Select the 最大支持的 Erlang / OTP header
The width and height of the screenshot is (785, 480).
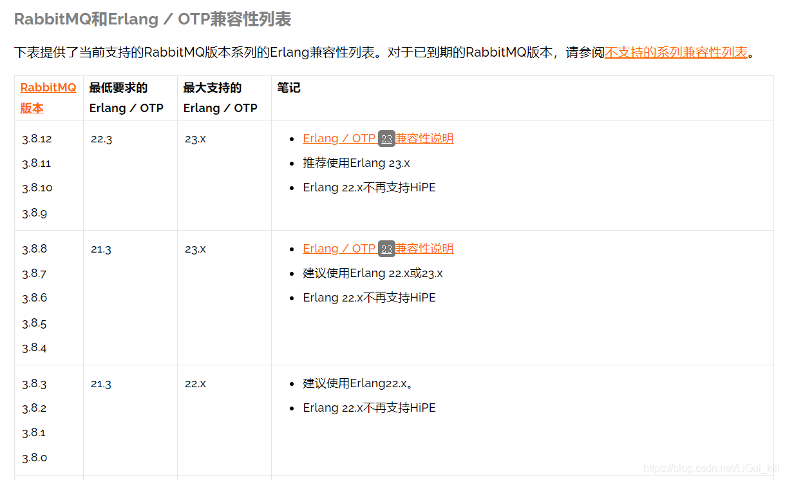[x=220, y=98]
